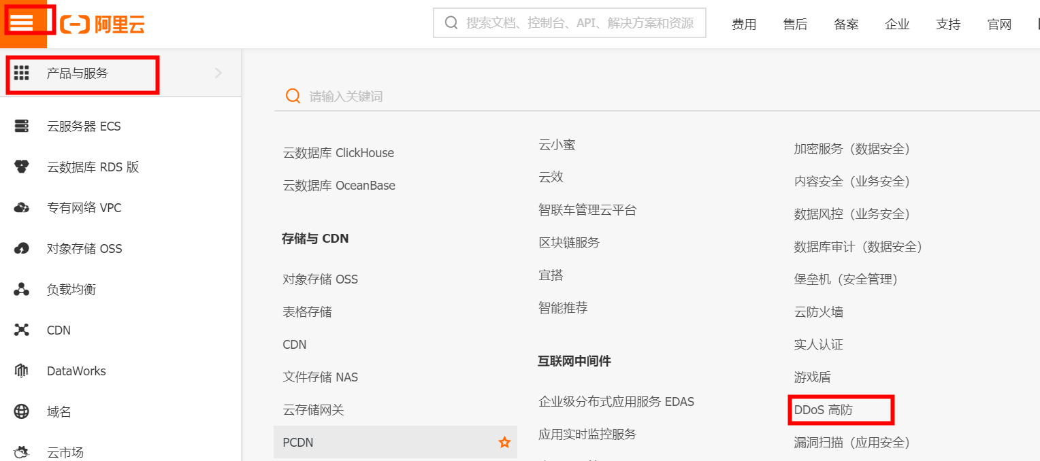Open 文件存储 NAS product link
This screenshot has height=461, width=1040.
320,377
